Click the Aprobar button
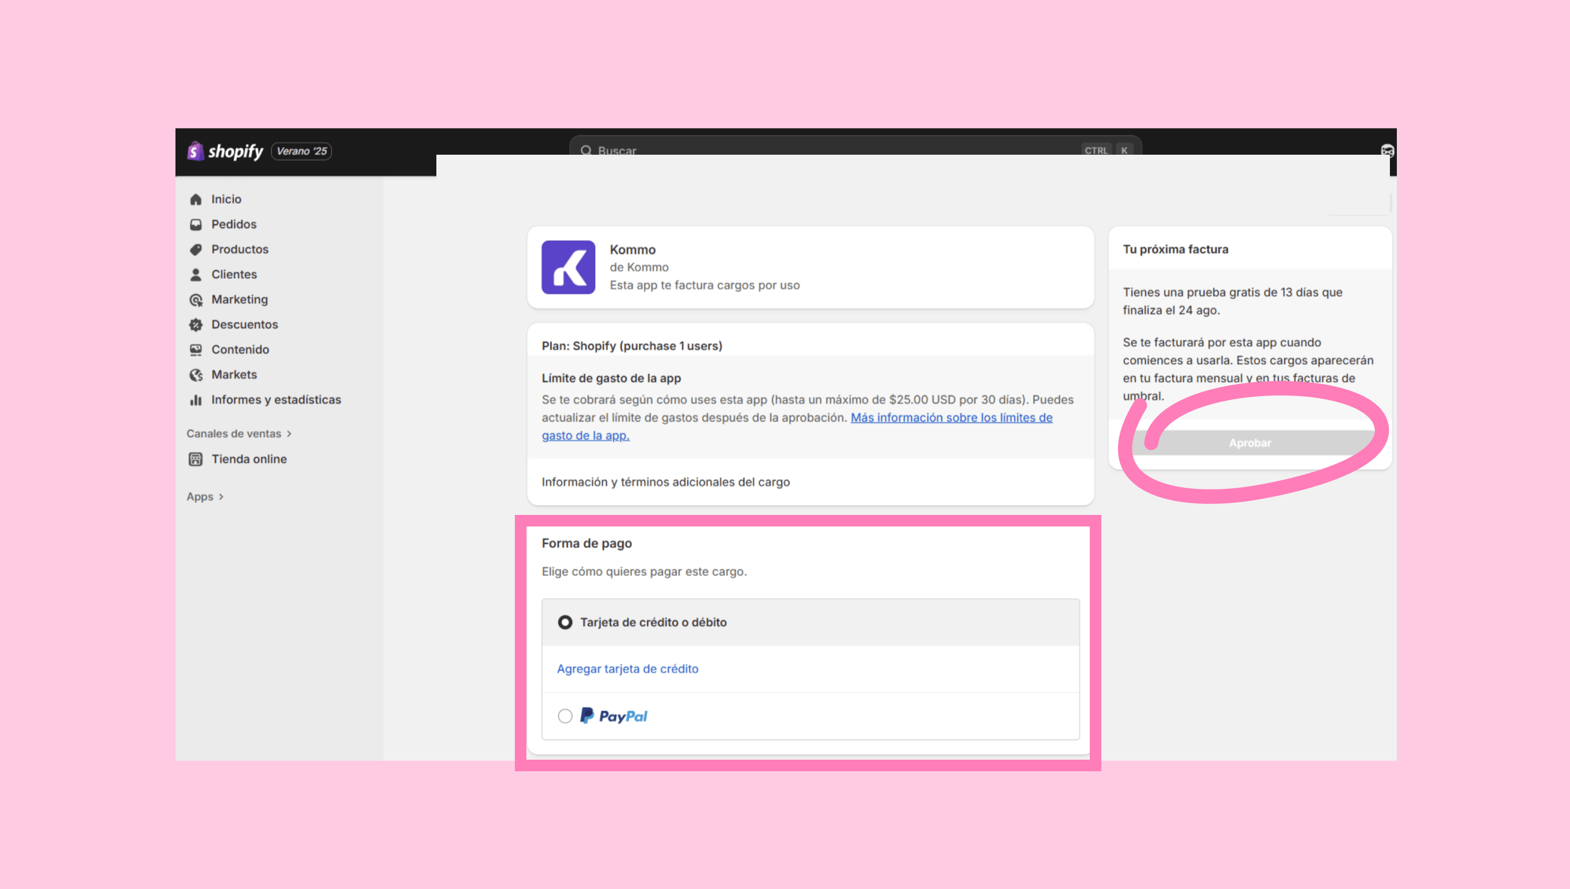This screenshot has width=1570, height=889. 1250,443
